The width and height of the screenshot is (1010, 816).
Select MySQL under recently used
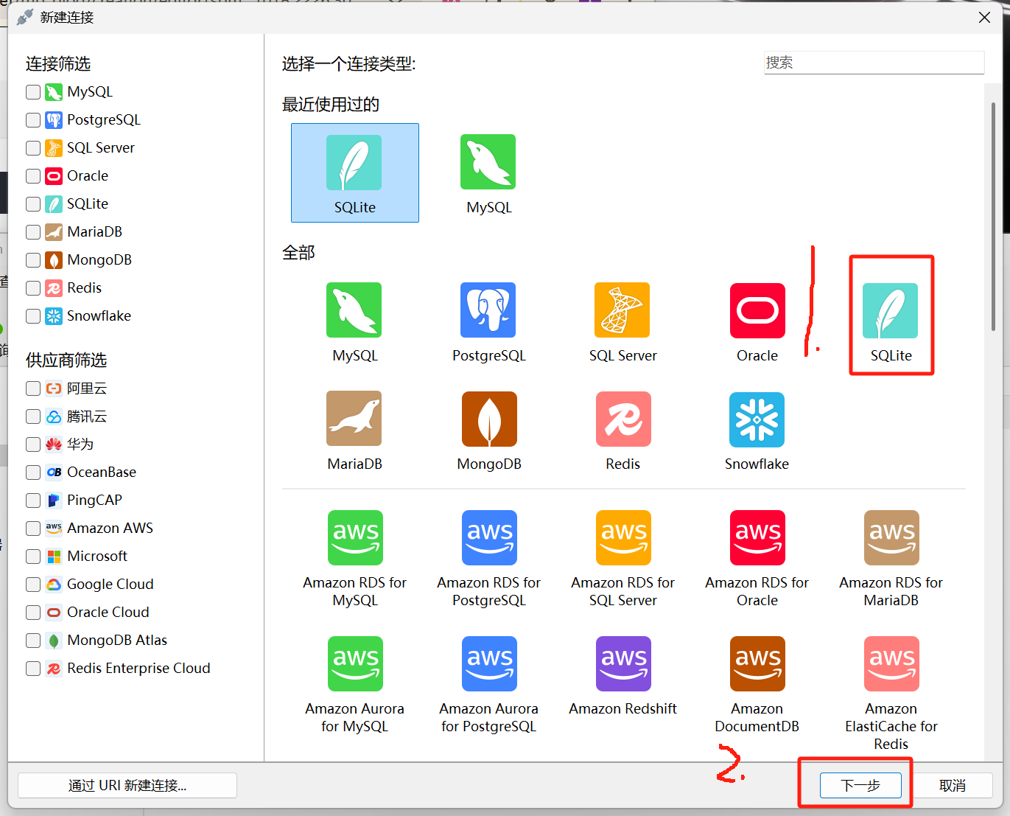point(488,173)
